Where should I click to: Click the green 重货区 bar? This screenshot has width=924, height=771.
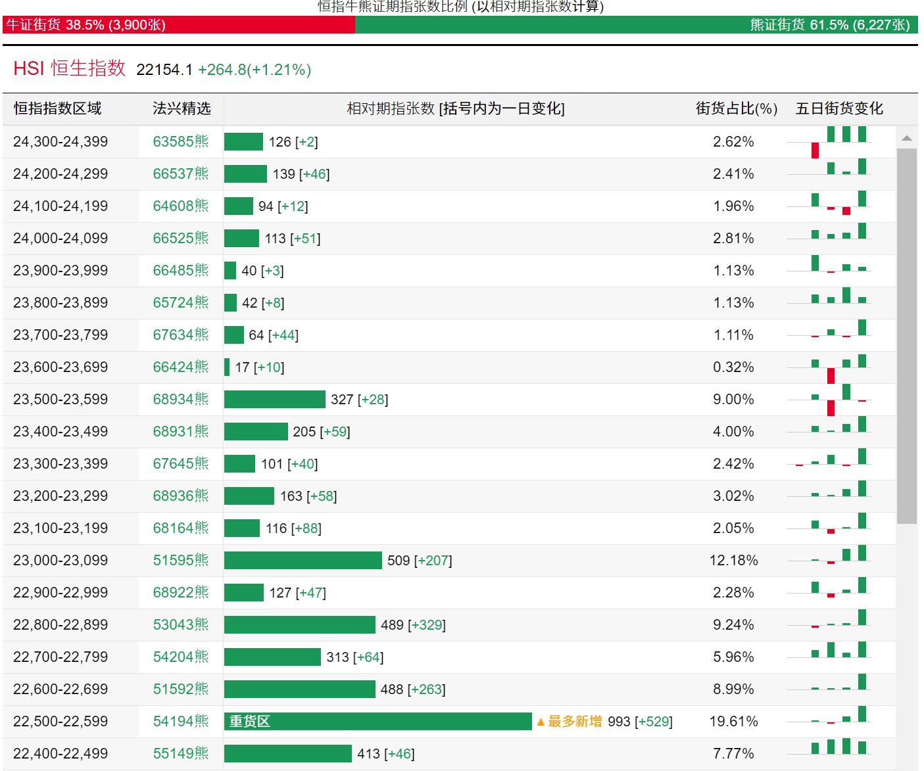[x=377, y=722]
